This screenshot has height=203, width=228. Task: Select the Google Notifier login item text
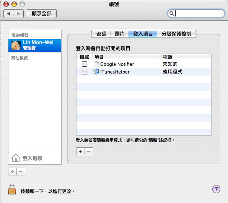117,64
